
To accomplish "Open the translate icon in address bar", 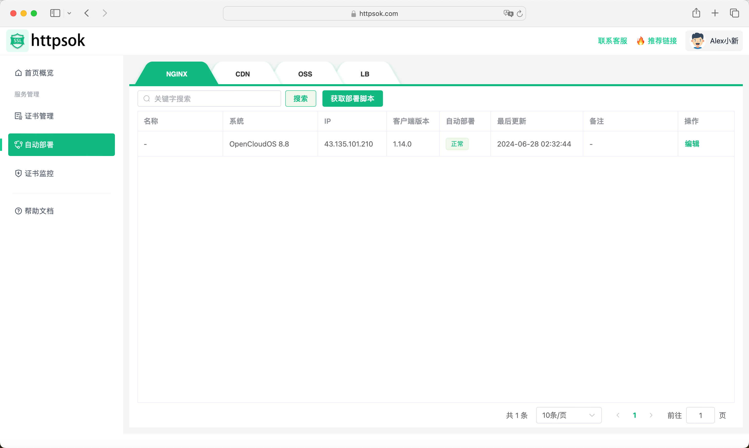I will coord(508,13).
